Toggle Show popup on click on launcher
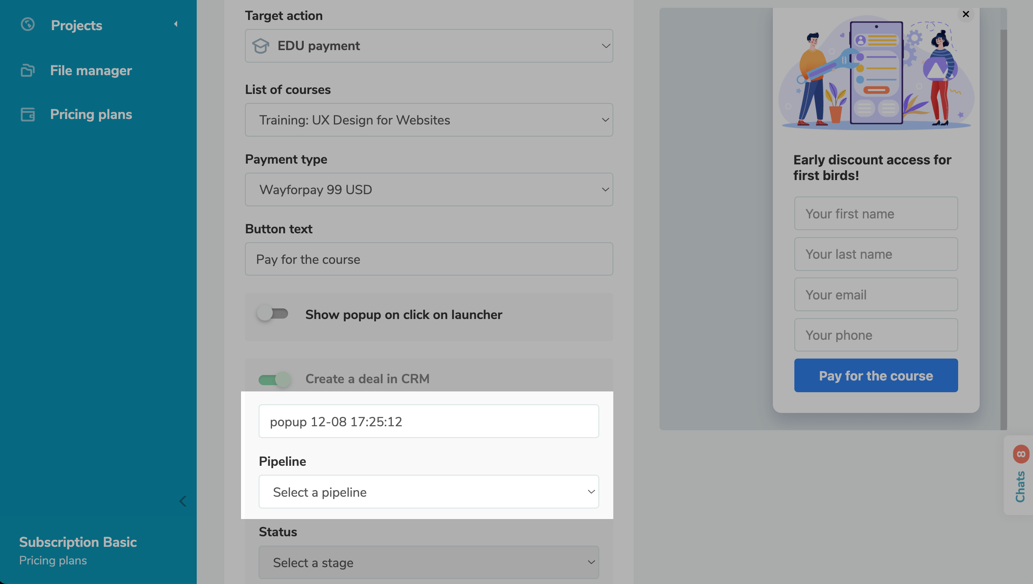The image size is (1033, 584). [273, 313]
